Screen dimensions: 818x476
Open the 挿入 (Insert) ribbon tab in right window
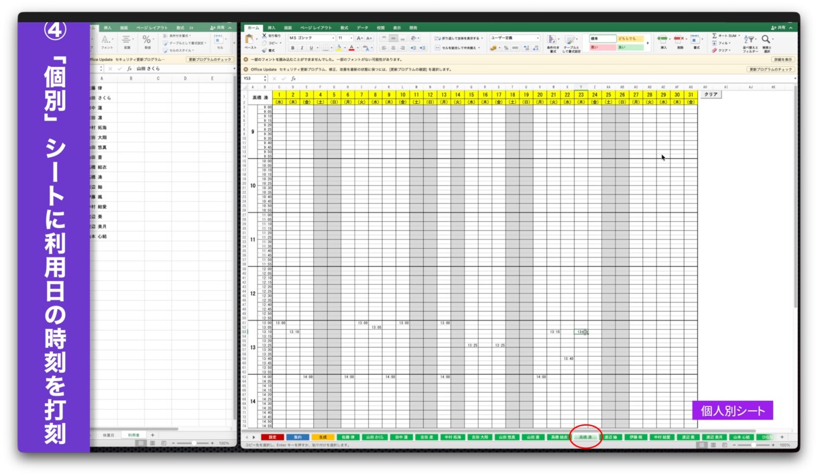(x=272, y=27)
